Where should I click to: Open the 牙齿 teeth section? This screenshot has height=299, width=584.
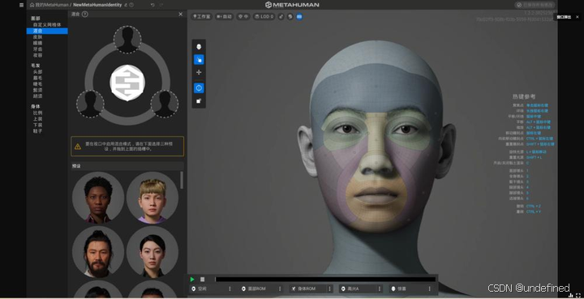click(37, 49)
